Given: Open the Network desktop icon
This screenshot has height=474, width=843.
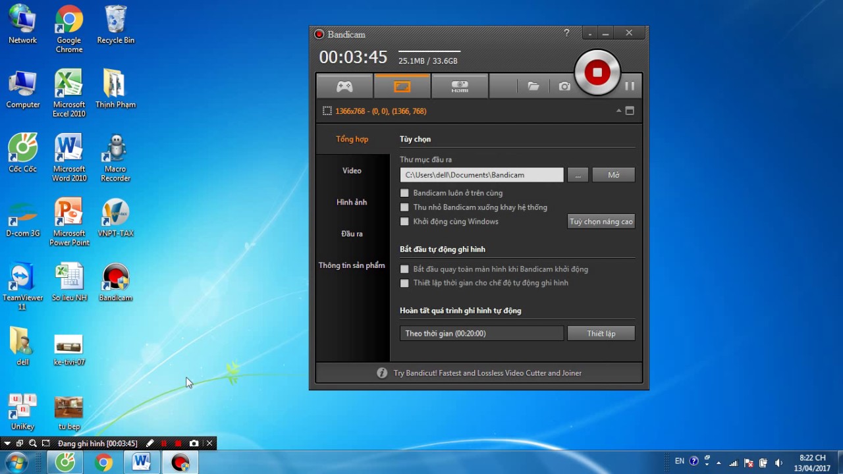Looking at the screenshot, I should (x=22, y=25).
